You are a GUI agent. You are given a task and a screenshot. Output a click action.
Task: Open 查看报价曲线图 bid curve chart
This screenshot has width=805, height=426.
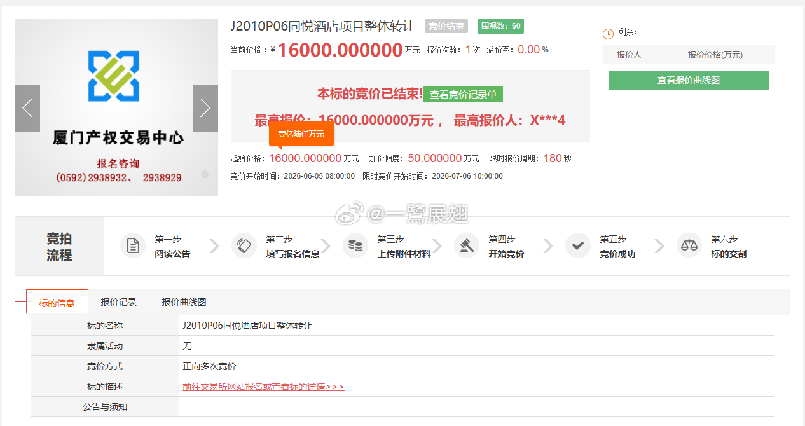[689, 80]
